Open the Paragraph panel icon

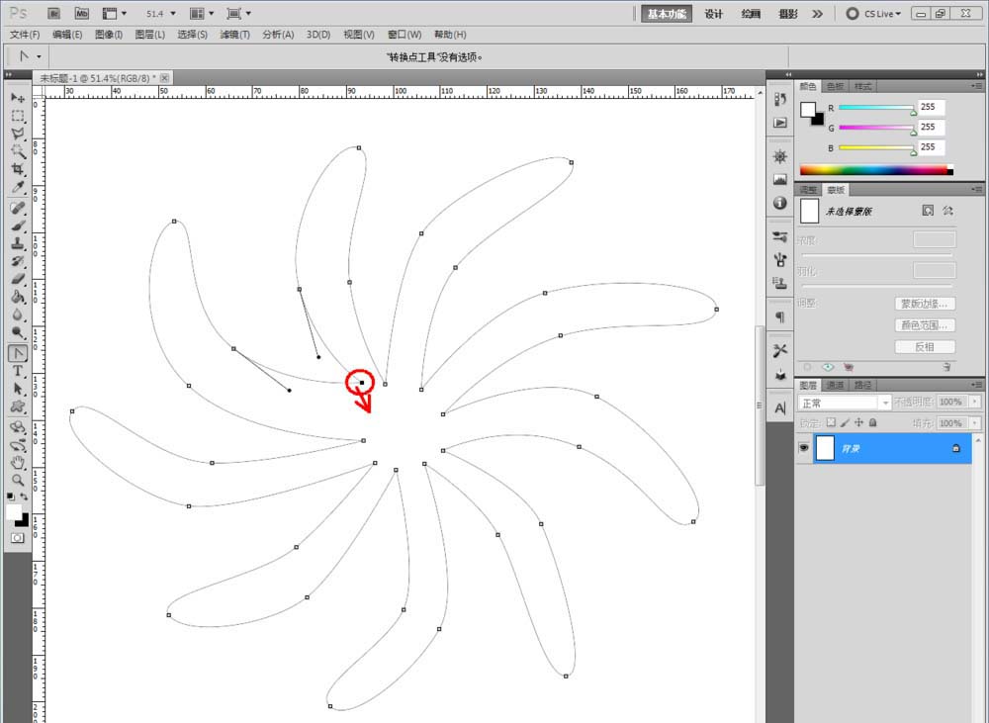pyautogui.click(x=780, y=317)
